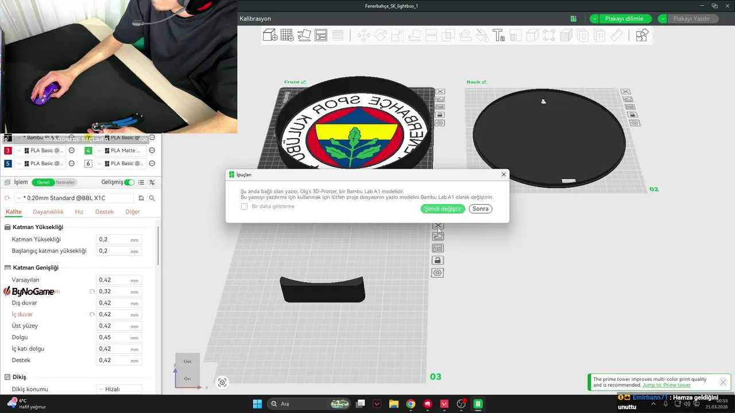Viewport: 735px width, 413px height.
Task: Switch to the Kalite tab
Action: pos(13,212)
